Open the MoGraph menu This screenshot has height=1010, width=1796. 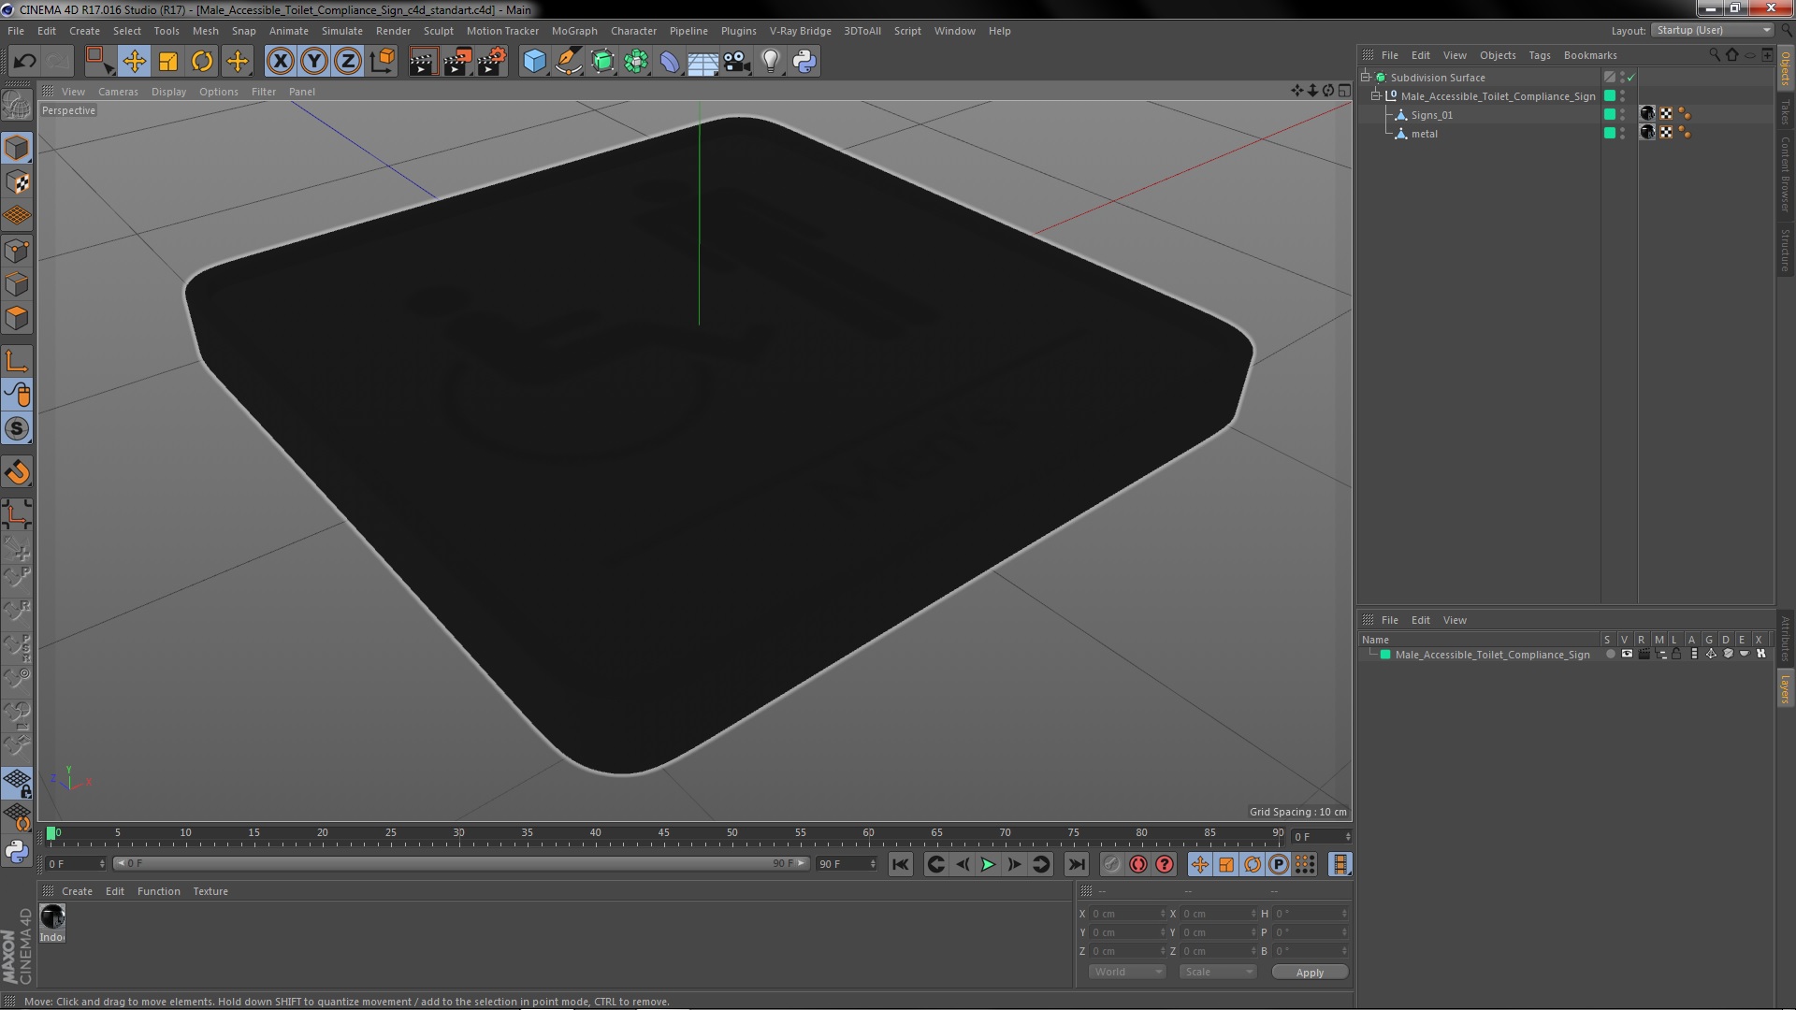tap(573, 31)
